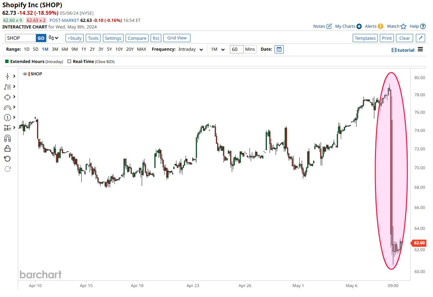Select the trend line annotations tool

click(x=8, y=87)
